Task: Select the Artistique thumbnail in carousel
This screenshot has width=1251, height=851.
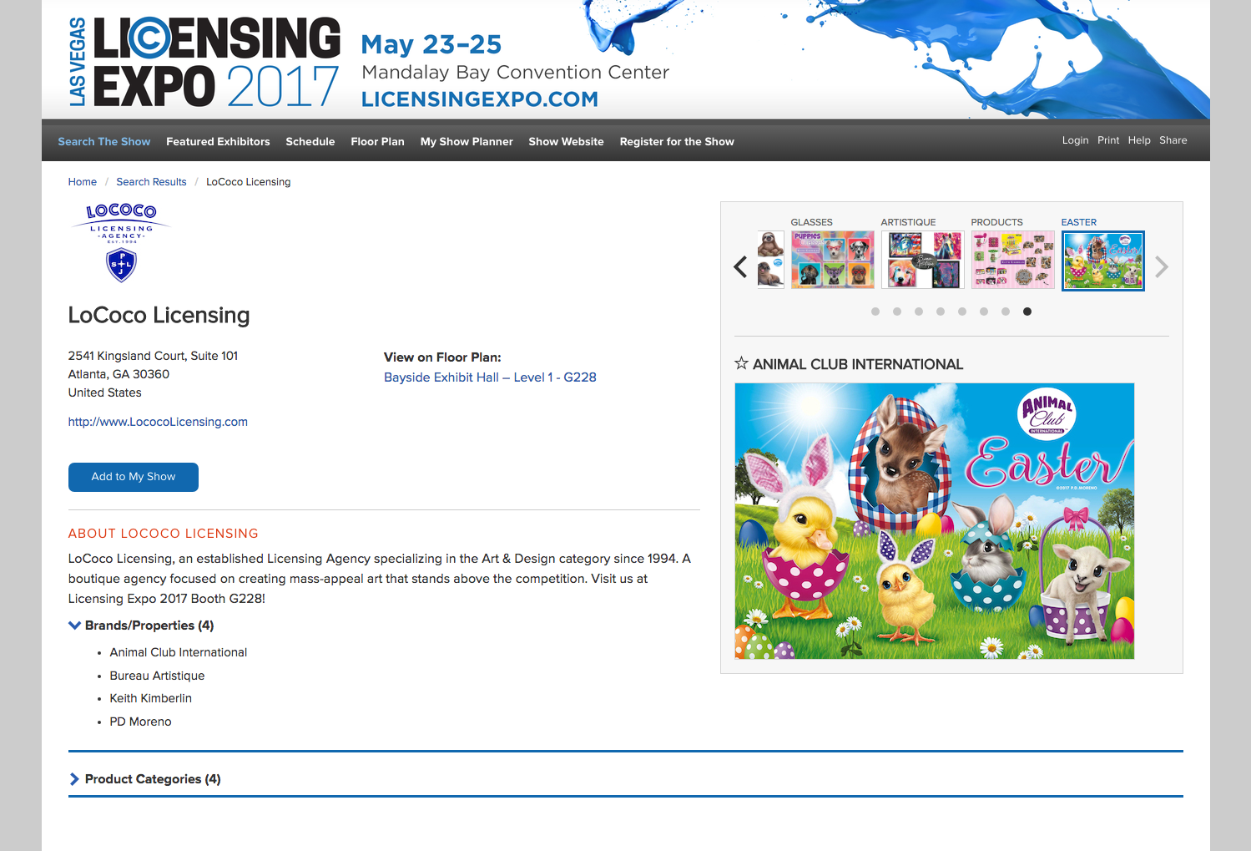Action: (x=923, y=260)
